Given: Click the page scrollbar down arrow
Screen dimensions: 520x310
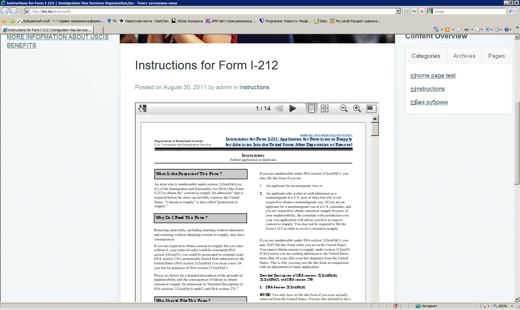Looking at the screenshot, I should (x=517, y=299).
